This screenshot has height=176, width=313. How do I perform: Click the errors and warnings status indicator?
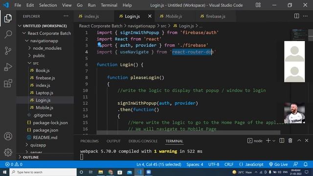click(x=14, y=164)
